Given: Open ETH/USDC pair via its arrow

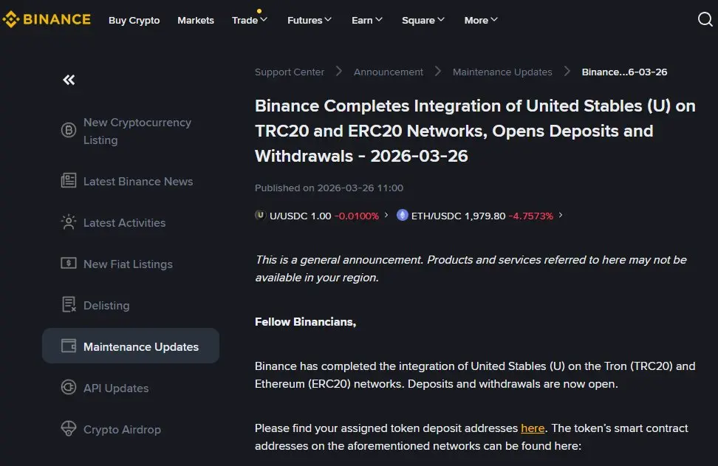Looking at the screenshot, I should pos(561,215).
